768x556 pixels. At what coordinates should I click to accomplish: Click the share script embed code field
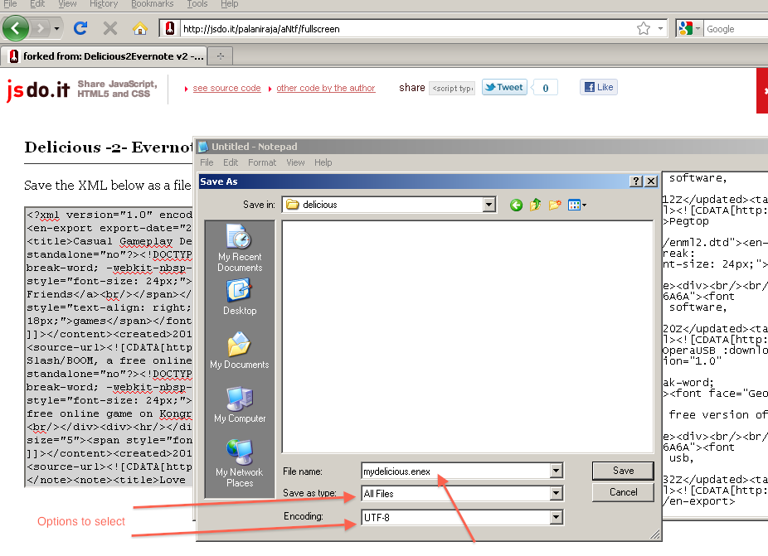click(452, 88)
